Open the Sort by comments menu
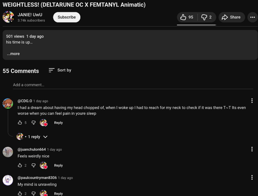The height and width of the screenshot is (196, 258). click(x=60, y=70)
